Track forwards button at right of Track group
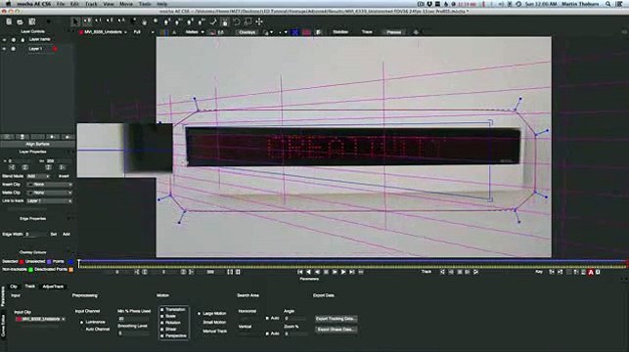This screenshot has width=629, height=352. (x=475, y=272)
